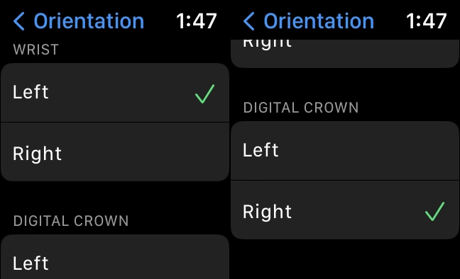Tap the back chevron on the left watch screen
460x279 pixels.
coord(19,21)
